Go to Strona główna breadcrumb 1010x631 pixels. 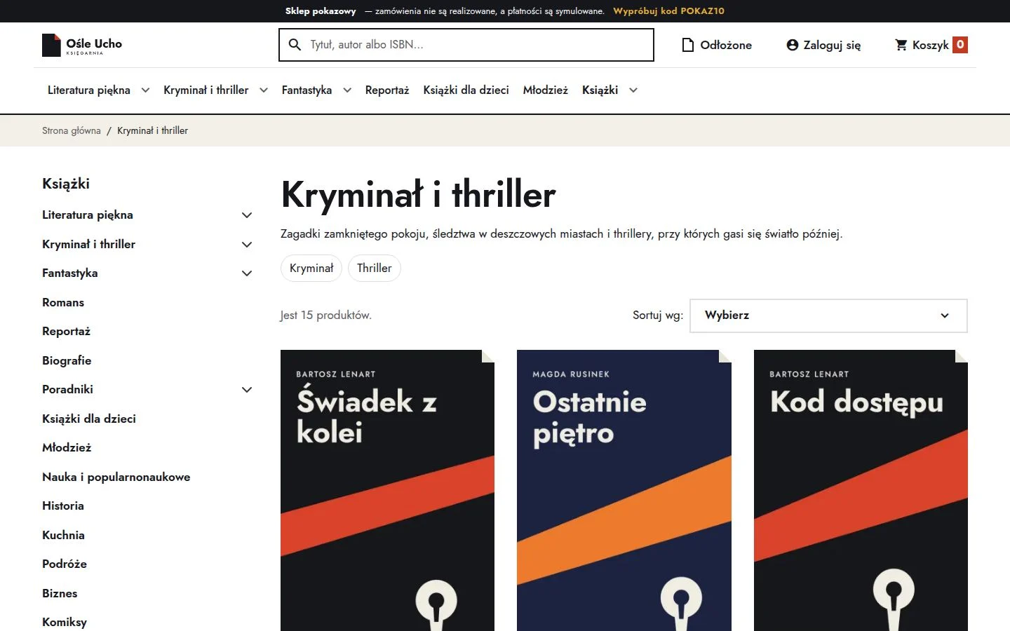pos(72,130)
